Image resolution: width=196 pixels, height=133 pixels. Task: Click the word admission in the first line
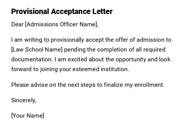(x=152, y=40)
